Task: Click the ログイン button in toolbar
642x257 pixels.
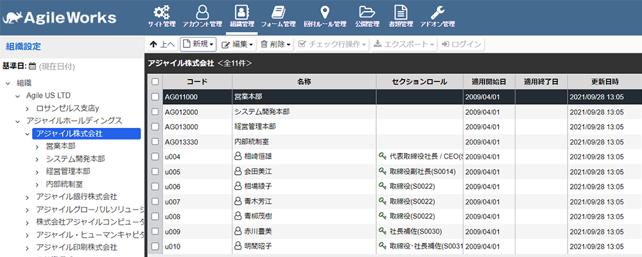Action: point(461,44)
